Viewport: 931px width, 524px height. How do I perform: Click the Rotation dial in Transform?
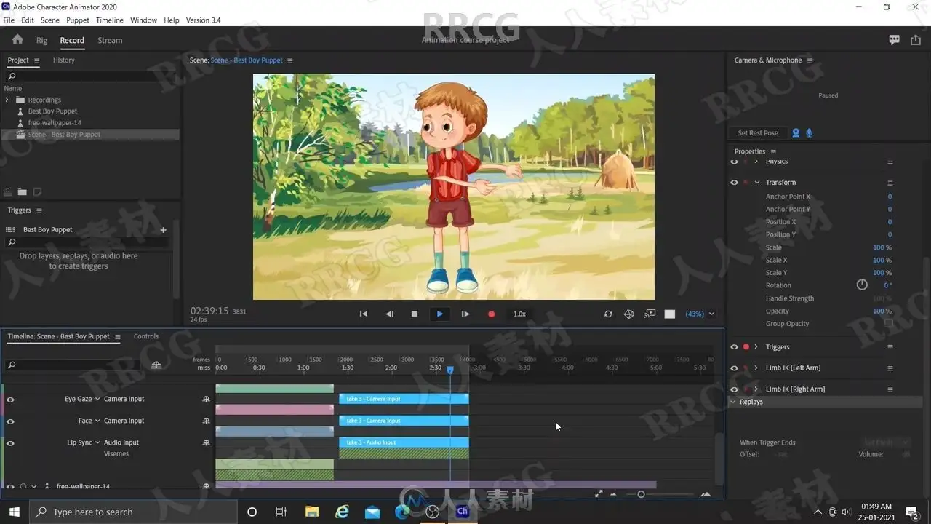tap(862, 285)
